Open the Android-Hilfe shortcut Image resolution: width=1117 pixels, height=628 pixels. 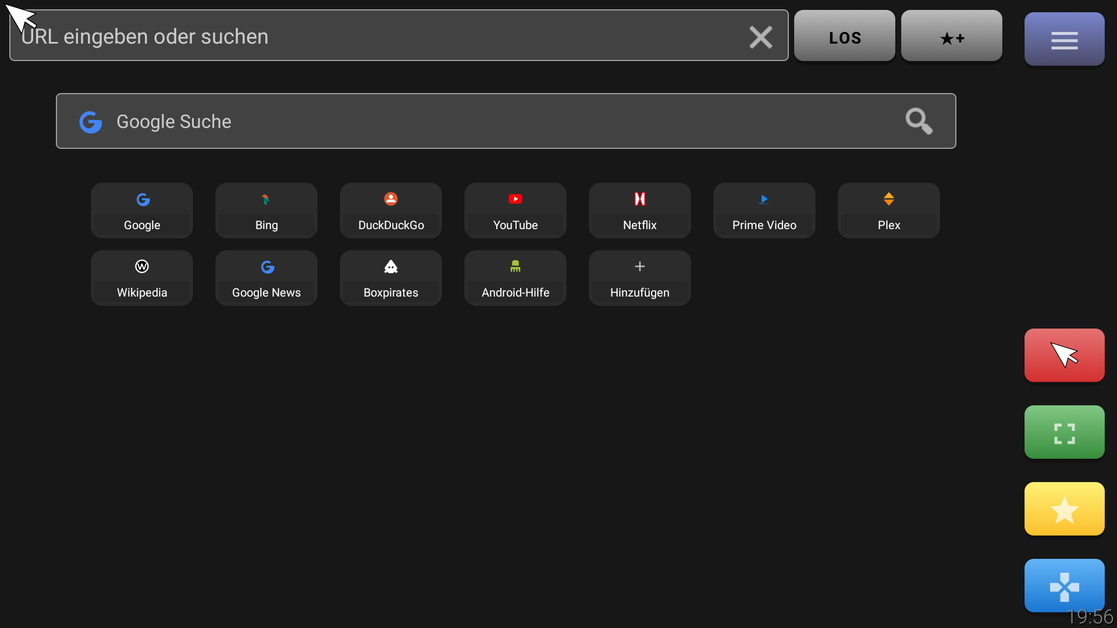515,278
